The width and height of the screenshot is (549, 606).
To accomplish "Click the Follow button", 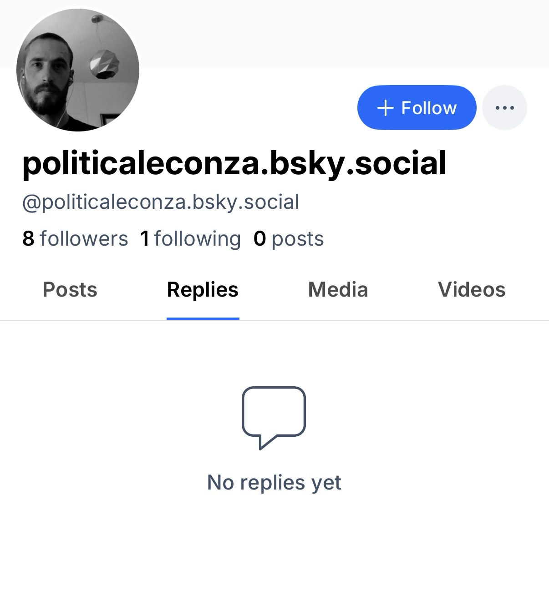I will pos(417,108).
